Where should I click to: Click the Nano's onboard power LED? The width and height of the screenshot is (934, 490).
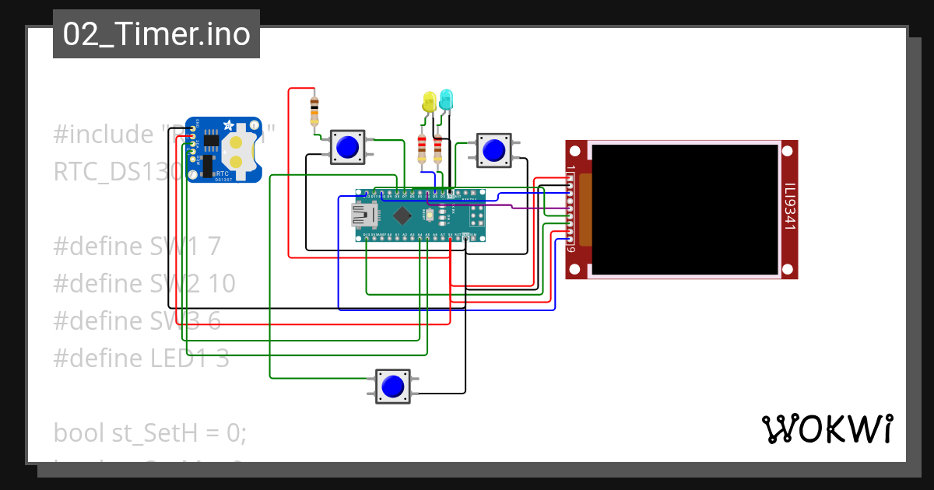(x=441, y=219)
